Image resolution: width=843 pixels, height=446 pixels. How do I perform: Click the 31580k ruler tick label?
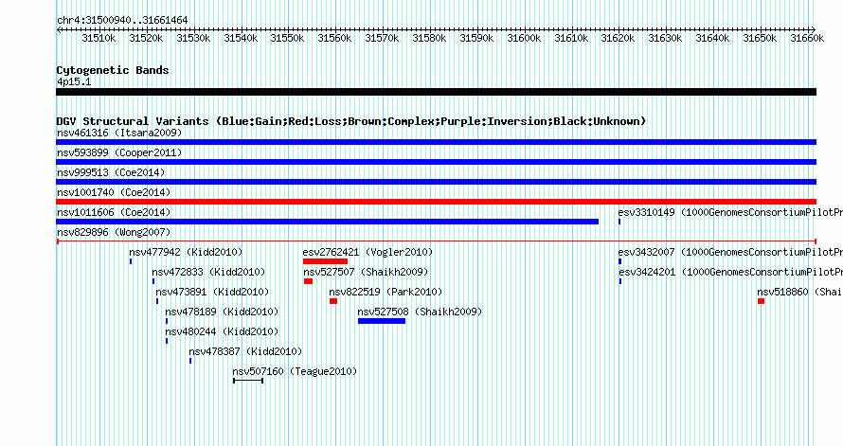430,38
